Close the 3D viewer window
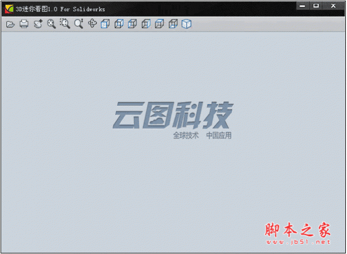The image size is (347, 254). click(333, 6)
